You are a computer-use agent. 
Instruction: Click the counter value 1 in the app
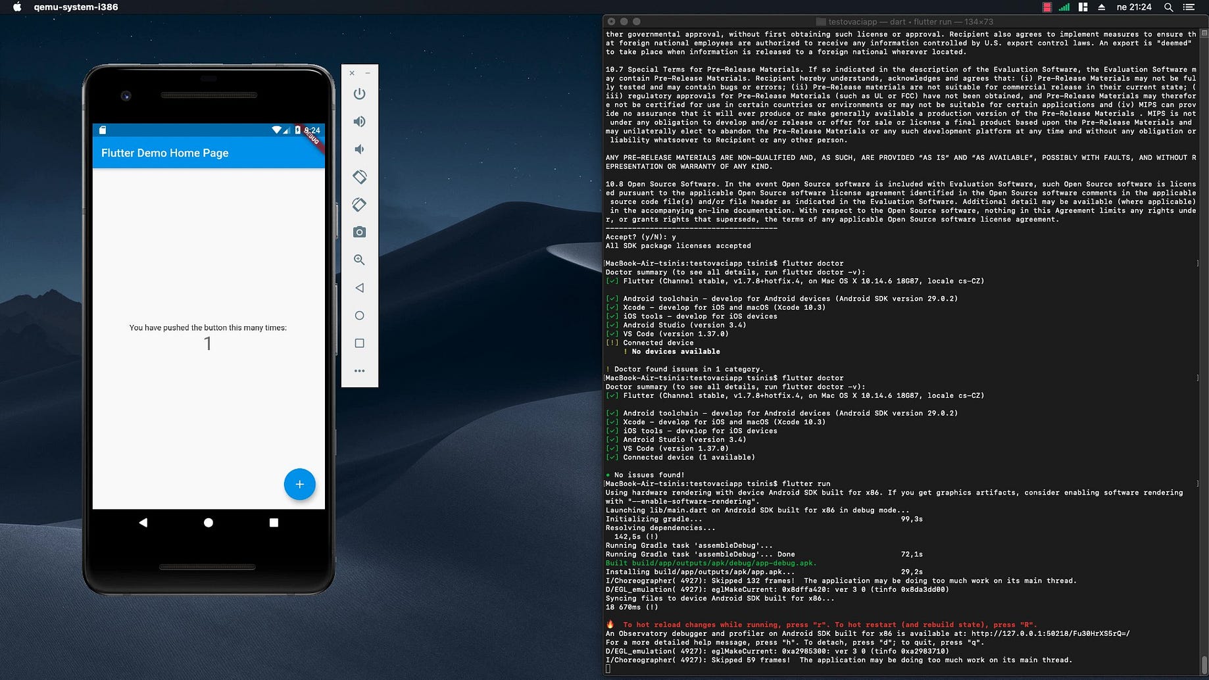208,343
